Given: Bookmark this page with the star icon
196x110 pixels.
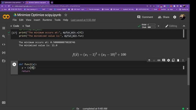Looking at the screenshot, I should pyautogui.click(x=154, y=6).
